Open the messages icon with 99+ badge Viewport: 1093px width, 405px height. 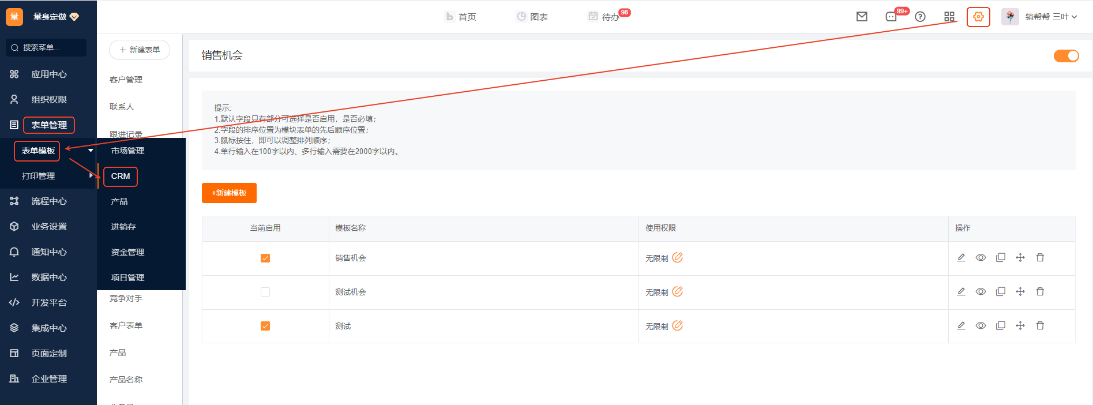pyautogui.click(x=892, y=17)
